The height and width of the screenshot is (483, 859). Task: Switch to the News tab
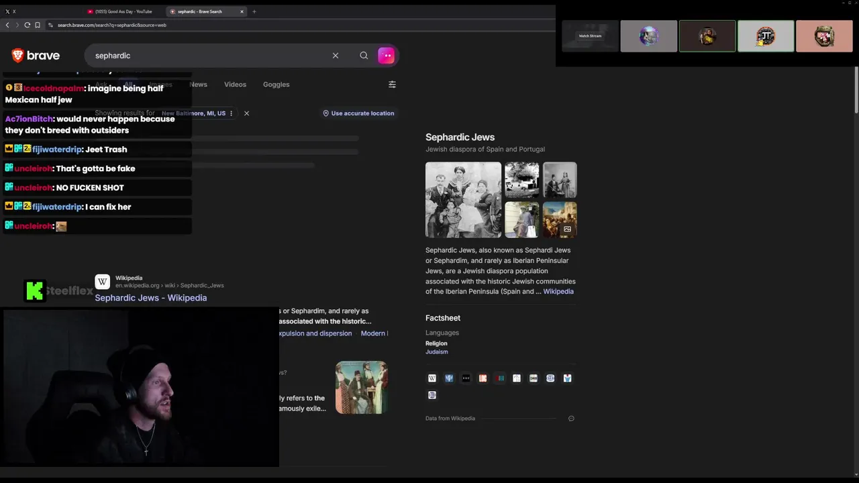pyautogui.click(x=198, y=85)
